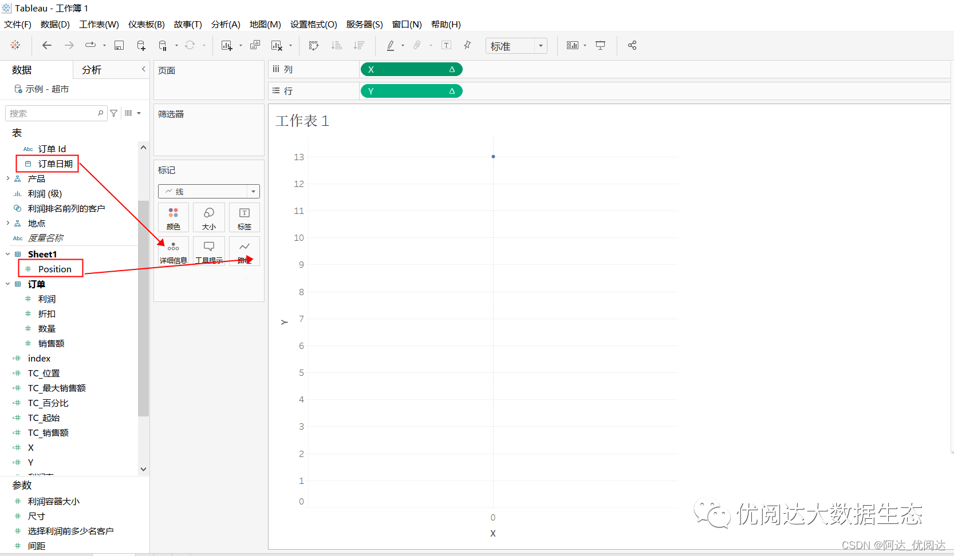954x556 pixels.
Task: Add a new data source via toolbar
Action: [141, 45]
